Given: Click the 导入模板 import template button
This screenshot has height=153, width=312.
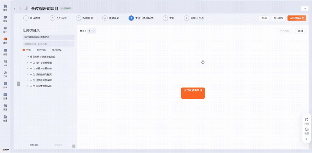Looking at the screenshot, I should pos(285,31).
